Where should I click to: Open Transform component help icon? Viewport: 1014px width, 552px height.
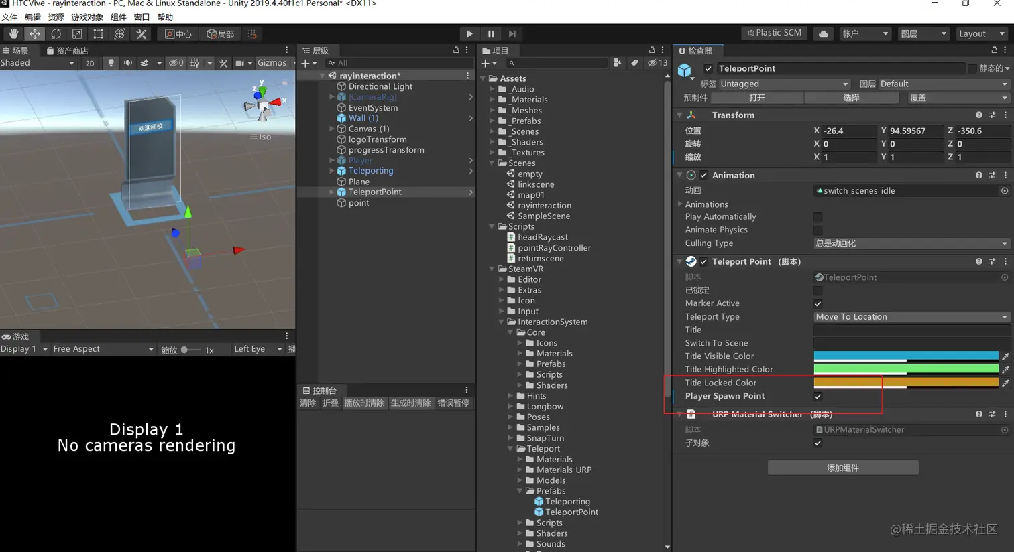pyautogui.click(x=979, y=115)
